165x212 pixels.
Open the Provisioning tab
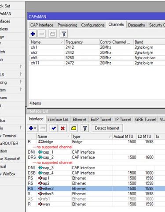point(67,25)
